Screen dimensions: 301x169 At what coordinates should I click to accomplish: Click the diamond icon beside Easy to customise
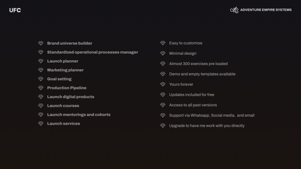[x=163, y=43]
